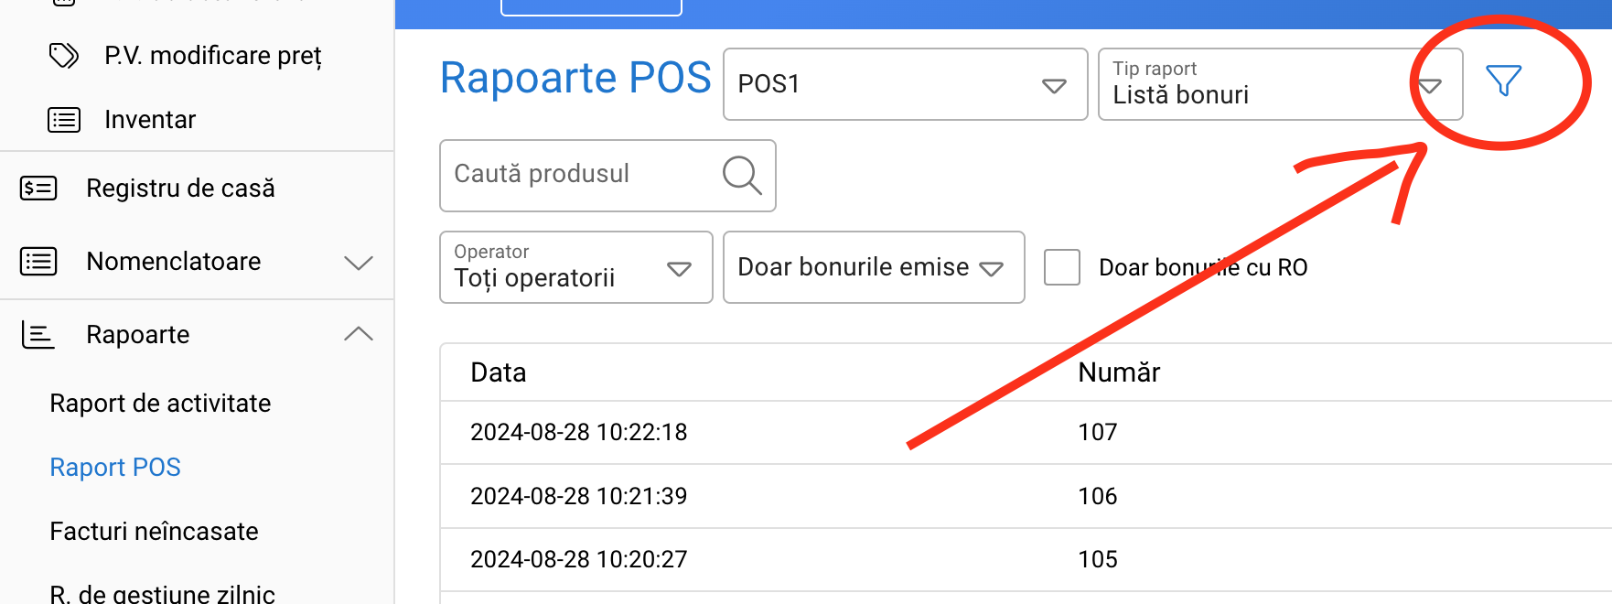Viewport: 1612px width, 604px height.
Task: Click receipt number 105
Action: (x=1098, y=559)
